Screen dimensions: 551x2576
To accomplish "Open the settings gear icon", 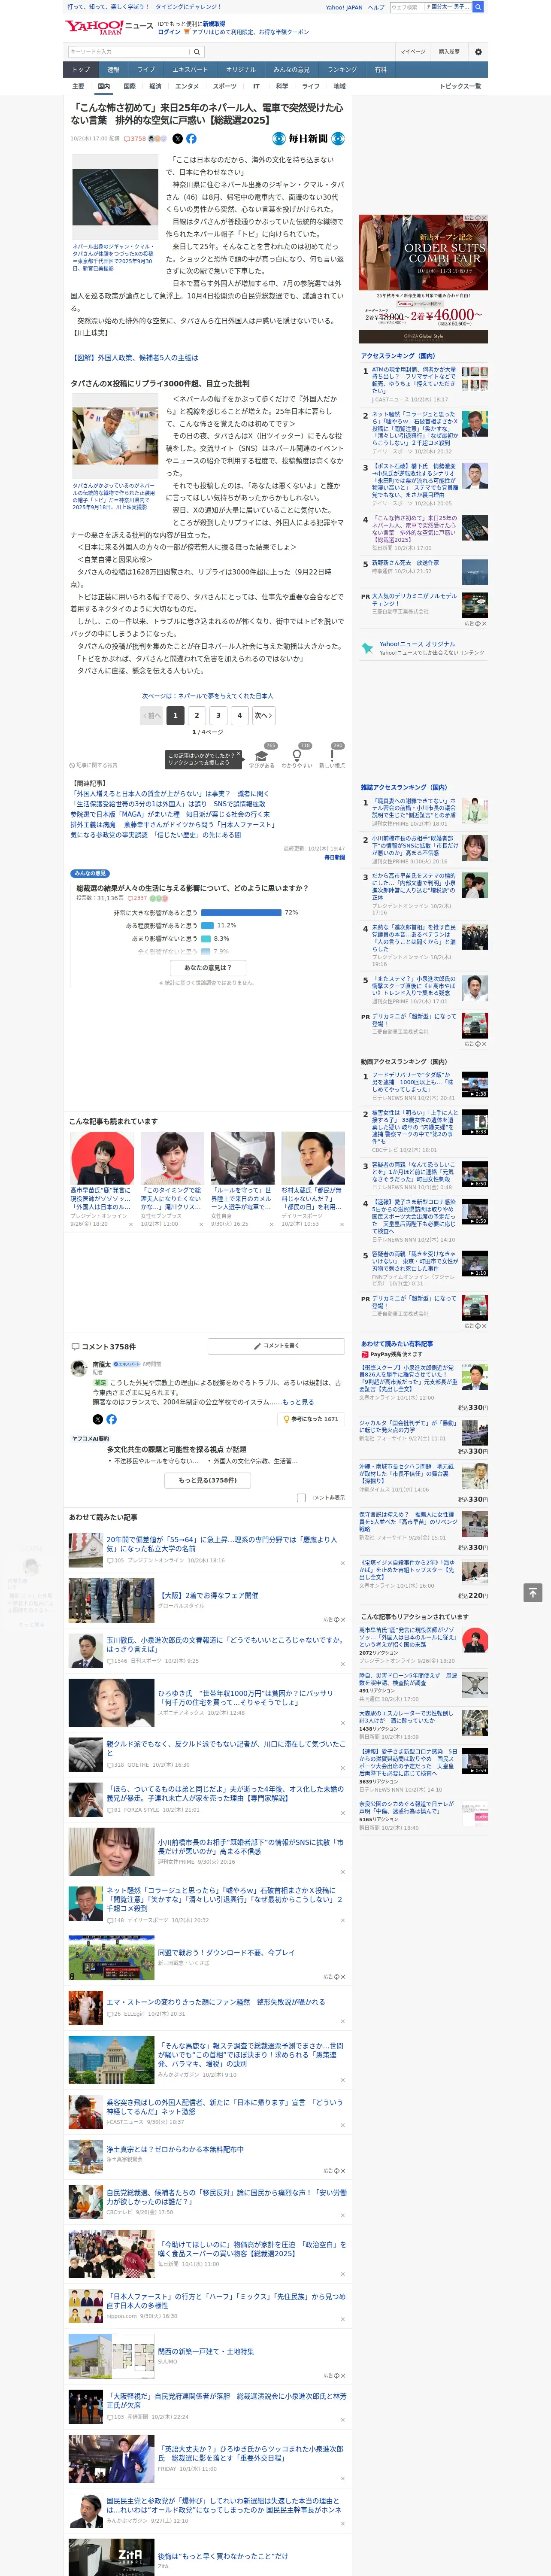I will pos(478,51).
